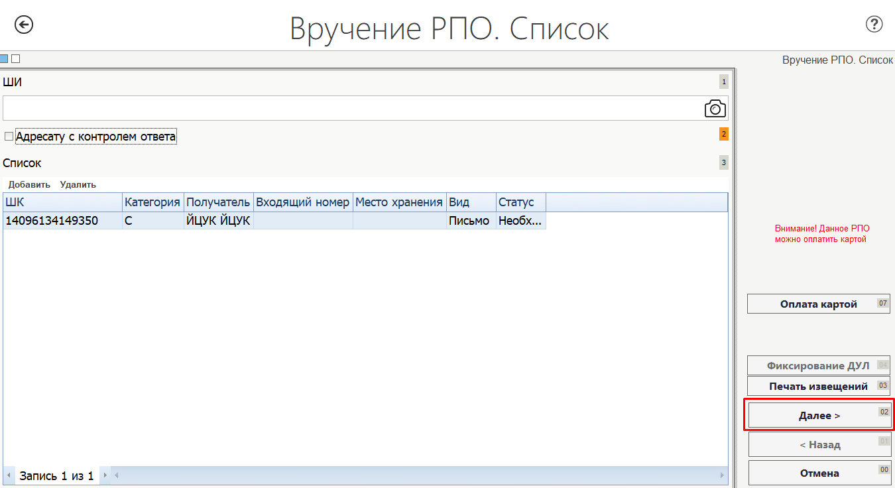
Task: Proceed with the 'Далее >' button
Action: click(819, 415)
